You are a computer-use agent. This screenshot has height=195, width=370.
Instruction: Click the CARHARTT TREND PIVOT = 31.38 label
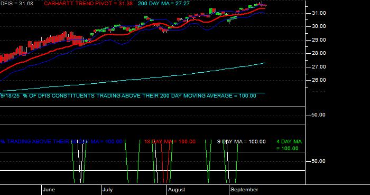tap(88, 4)
